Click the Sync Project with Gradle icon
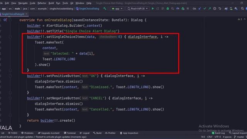Viewport: 247px width, 139px height. pos(226,8)
